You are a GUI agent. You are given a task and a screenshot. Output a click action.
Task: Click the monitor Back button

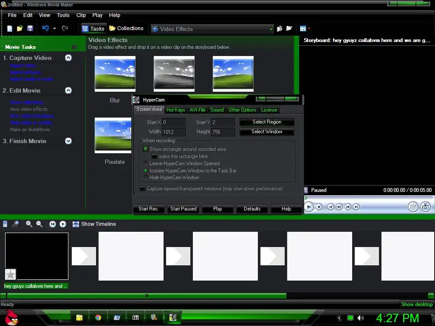point(330,207)
